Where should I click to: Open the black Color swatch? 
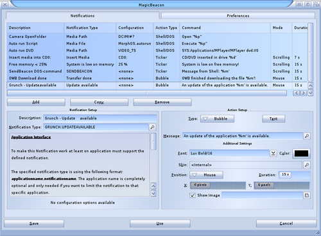tap(301, 153)
